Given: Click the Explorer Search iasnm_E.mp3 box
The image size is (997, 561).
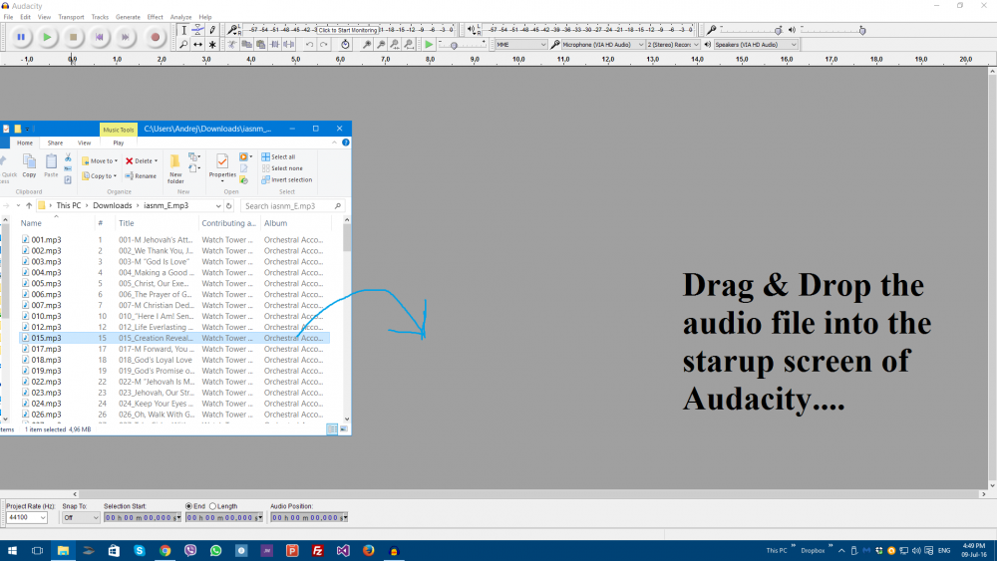Looking at the screenshot, I should [x=293, y=206].
